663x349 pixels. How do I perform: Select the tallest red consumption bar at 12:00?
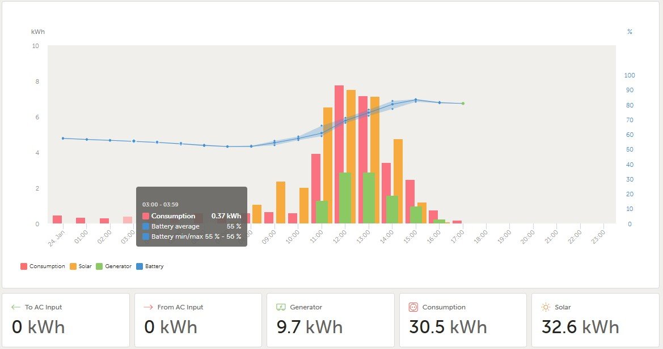pyautogui.click(x=339, y=154)
